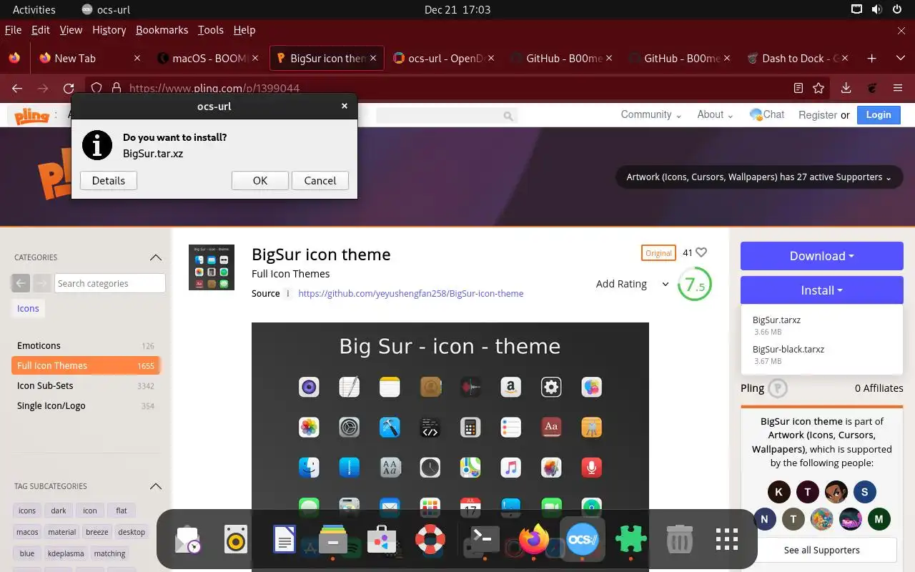Open LibreOffice Writer from the dock
Image resolution: width=915 pixels, height=572 pixels.
click(x=285, y=540)
